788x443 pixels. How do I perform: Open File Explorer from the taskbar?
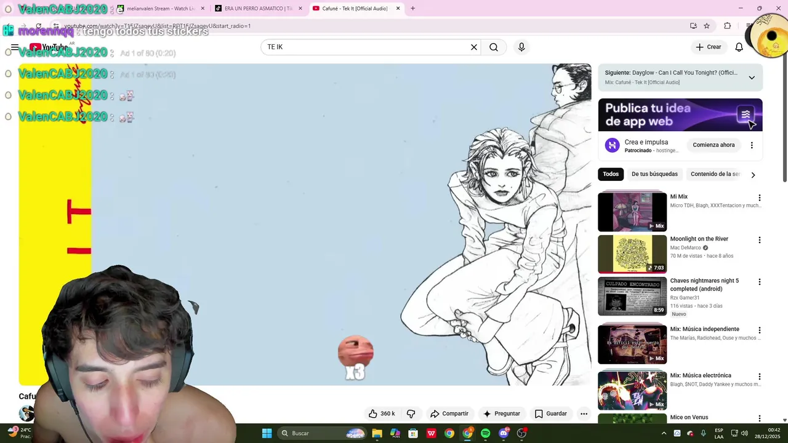pyautogui.click(x=377, y=433)
